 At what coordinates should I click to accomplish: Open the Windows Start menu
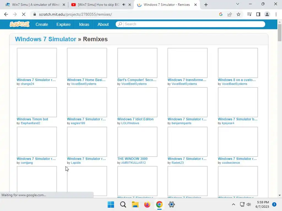click(111, 204)
